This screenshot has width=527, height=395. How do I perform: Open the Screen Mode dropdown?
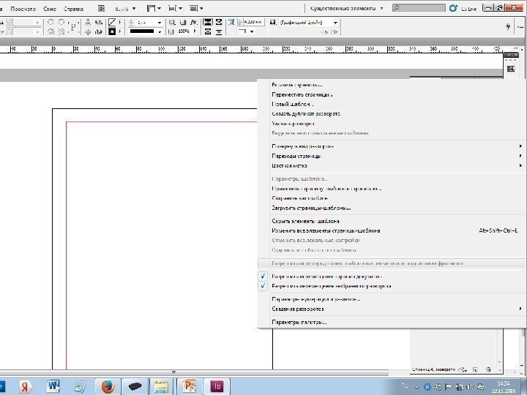point(174,8)
